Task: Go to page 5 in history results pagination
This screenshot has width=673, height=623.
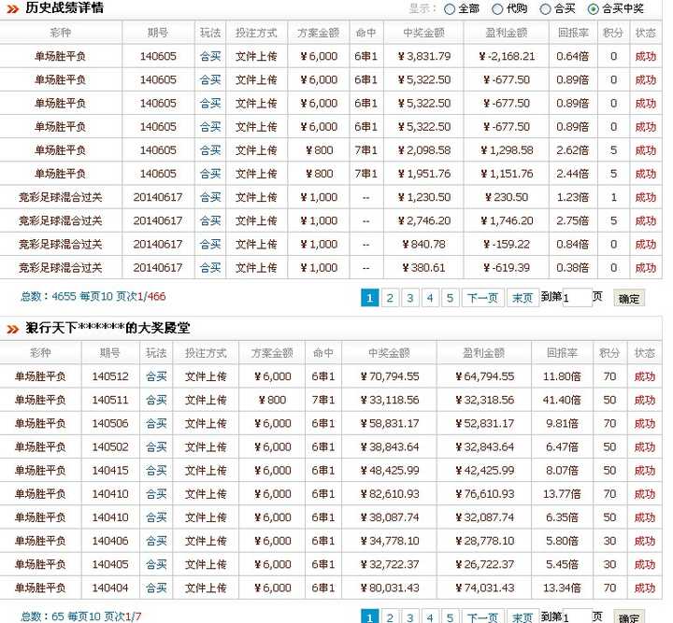Action: 450,298
